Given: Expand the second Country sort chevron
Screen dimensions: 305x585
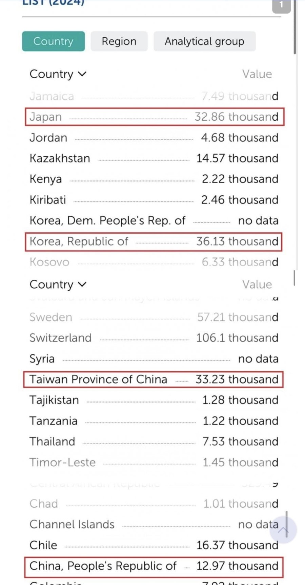Looking at the screenshot, I should 82,284.
